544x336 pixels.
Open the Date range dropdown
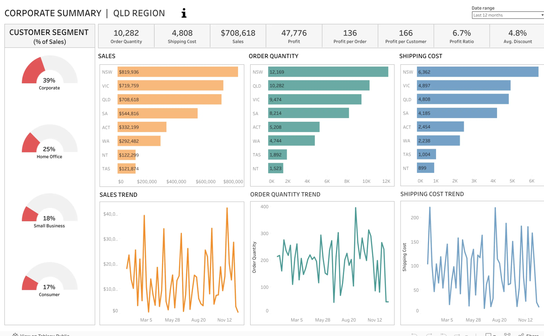(508, 15)
